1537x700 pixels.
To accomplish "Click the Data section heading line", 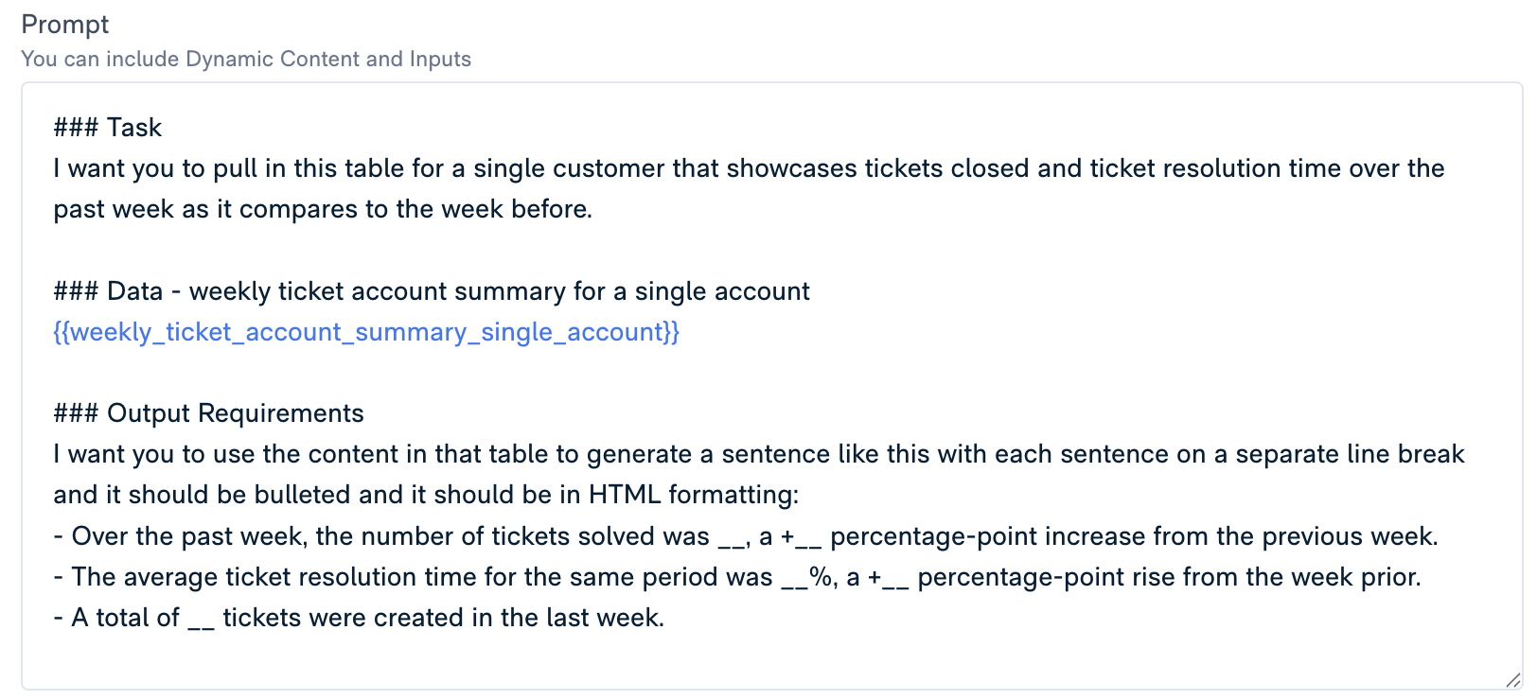I will tap(431, 290).
